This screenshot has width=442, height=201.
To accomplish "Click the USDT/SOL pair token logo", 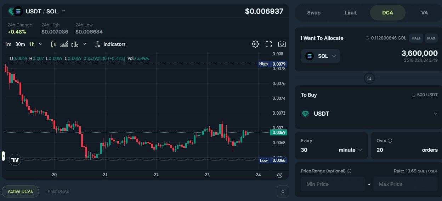I will click(16, 12).
